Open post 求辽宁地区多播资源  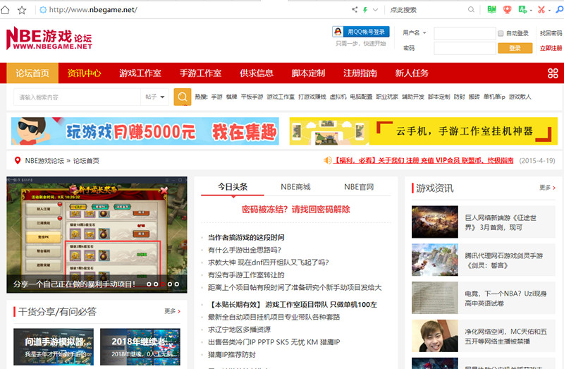[239, 329]
